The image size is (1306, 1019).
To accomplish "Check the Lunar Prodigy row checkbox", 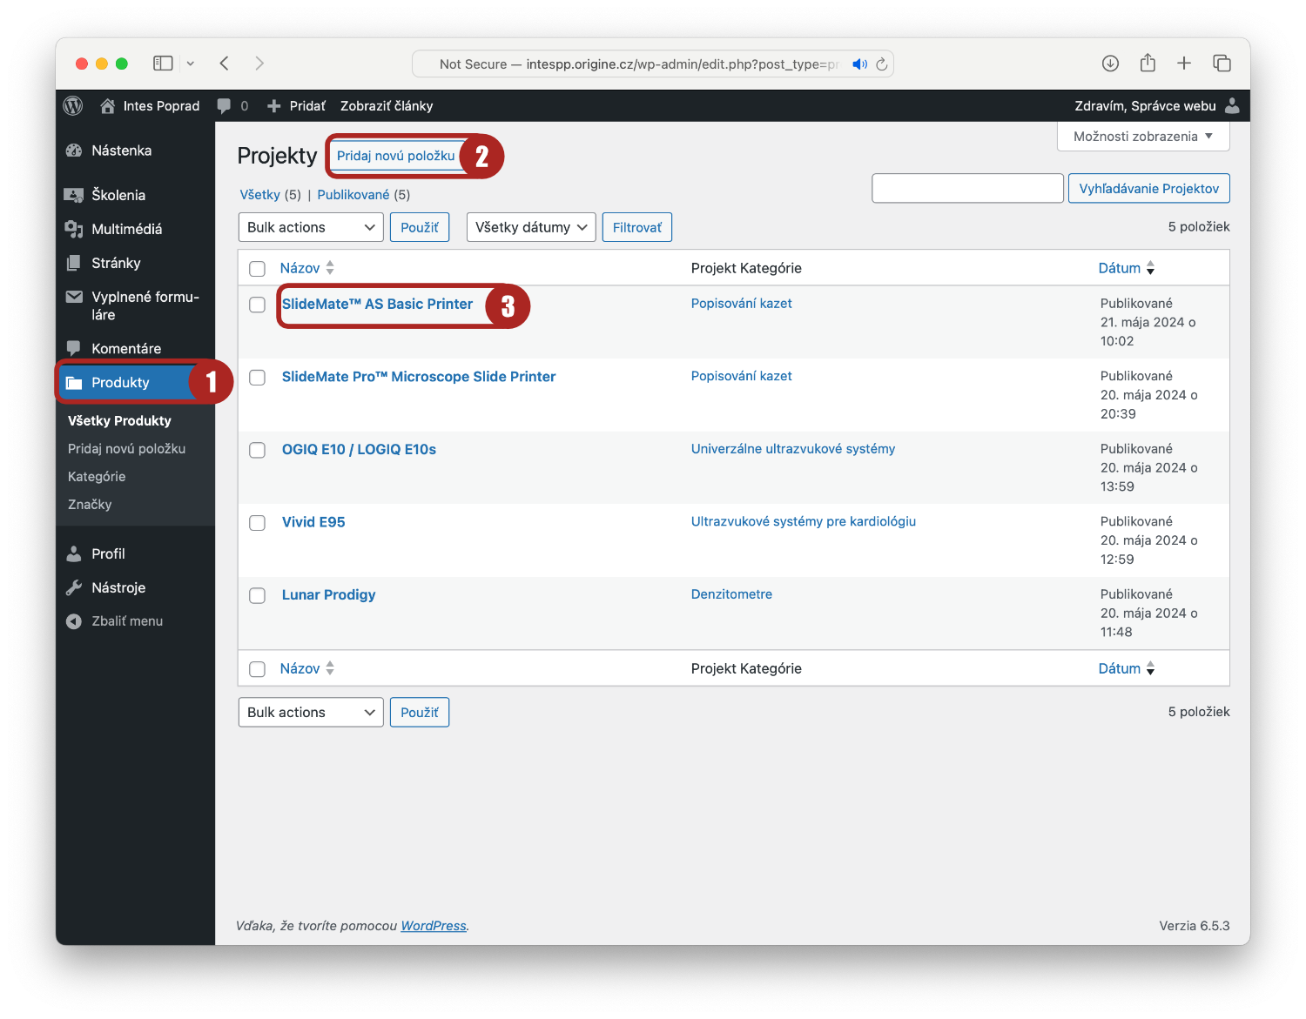I will tap(257, 596).
